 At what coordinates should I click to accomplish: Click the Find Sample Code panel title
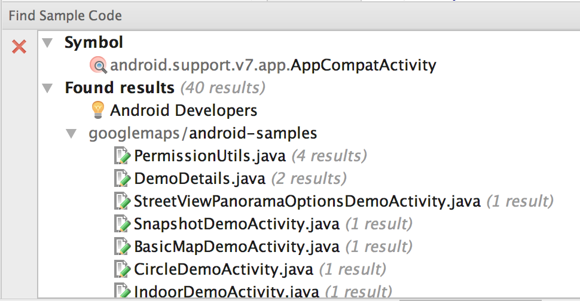(x=65, y=16)
